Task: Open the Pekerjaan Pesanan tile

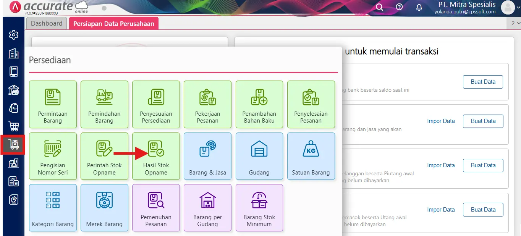Action: point(207,104)
